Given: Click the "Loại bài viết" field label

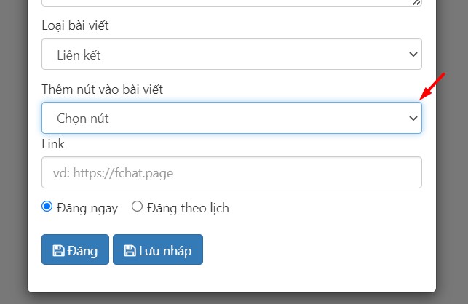Looking at the screenshot, I should coord(81,26).
